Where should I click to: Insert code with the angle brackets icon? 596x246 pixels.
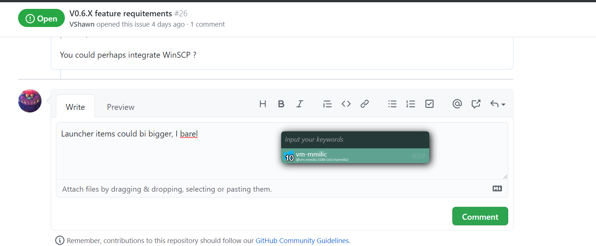(346, 104)
